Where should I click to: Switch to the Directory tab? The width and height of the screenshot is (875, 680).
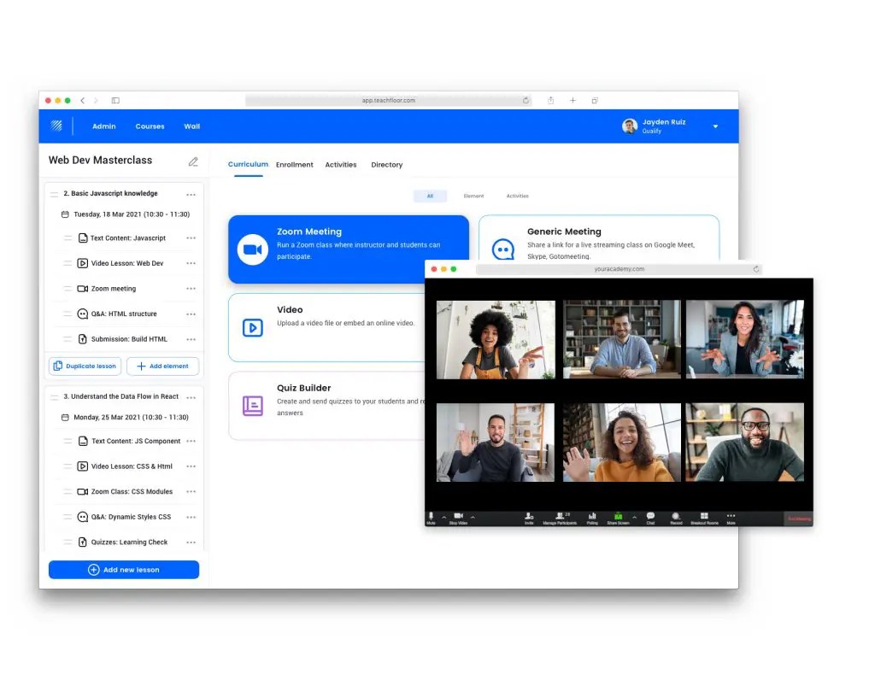[387, 165]
